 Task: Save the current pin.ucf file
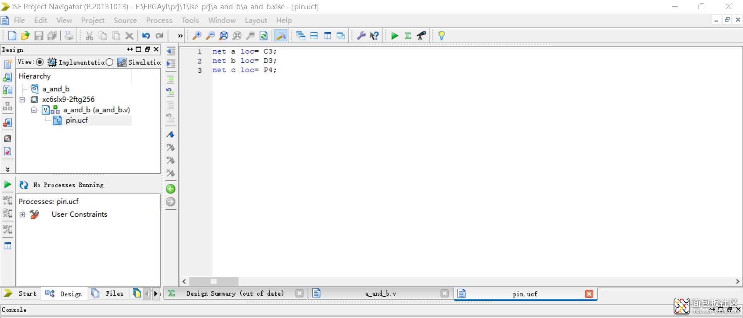(39, 36)
